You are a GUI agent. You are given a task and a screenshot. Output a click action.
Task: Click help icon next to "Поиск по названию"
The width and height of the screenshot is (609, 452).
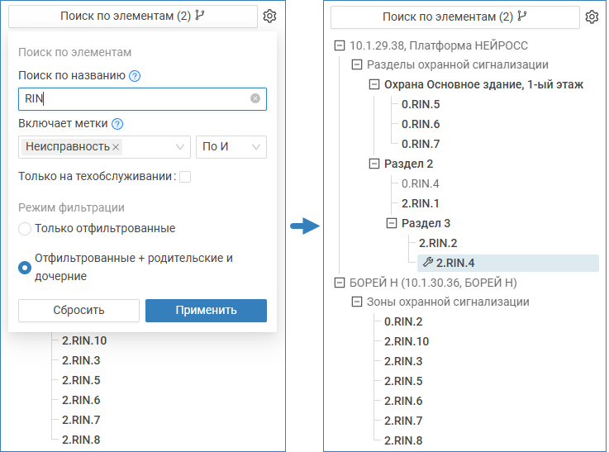click(136, 76)
